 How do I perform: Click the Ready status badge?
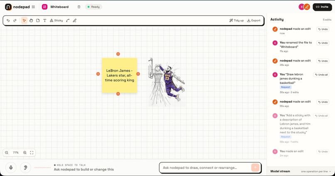point(94,7)
